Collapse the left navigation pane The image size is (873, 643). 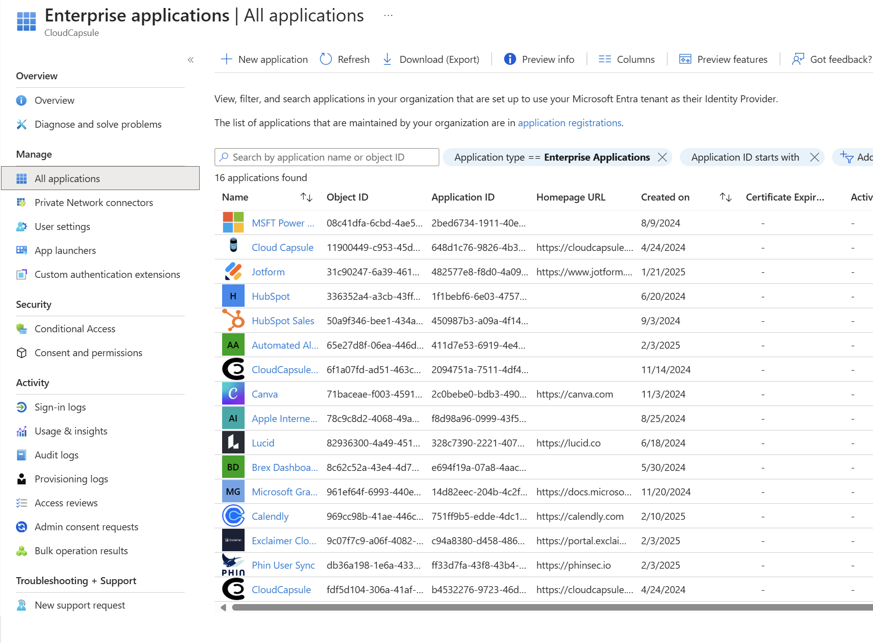coord(190,59)
